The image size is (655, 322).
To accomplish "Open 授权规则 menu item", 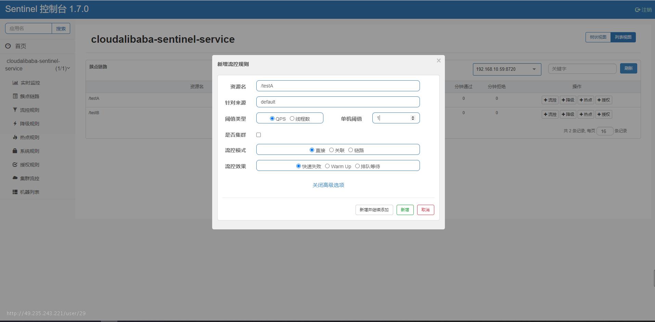I will tap(29, 165).
